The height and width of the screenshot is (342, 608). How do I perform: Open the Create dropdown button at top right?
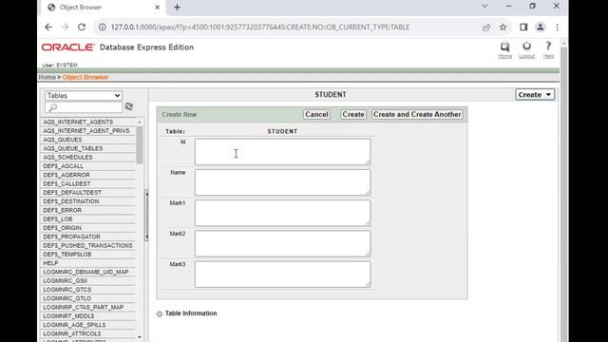click(535, 95)
